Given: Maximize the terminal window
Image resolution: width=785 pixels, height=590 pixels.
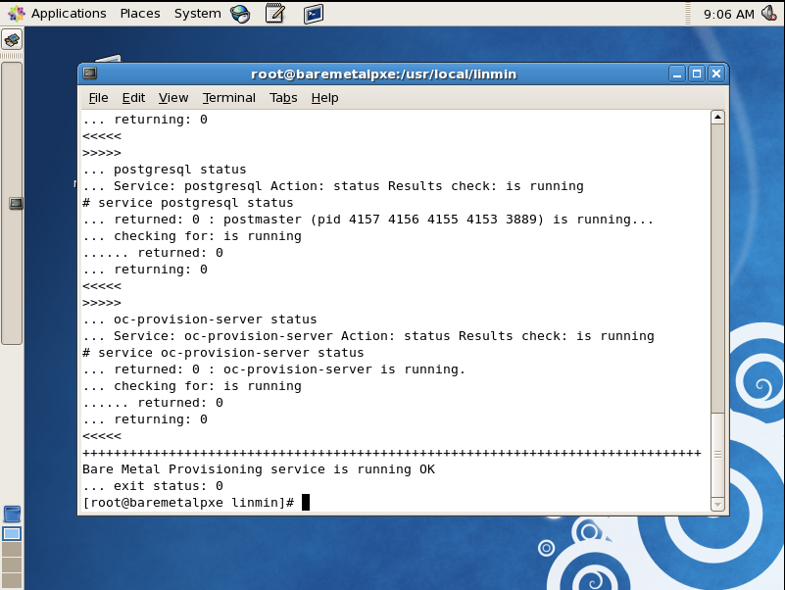Looking at the screenshot, I should [697, 74].
